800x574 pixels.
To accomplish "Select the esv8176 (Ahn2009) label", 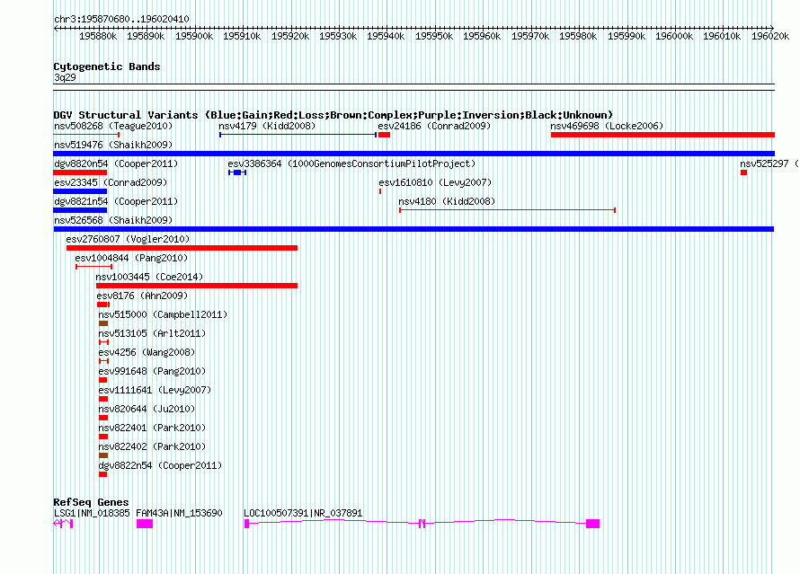I will [142, 296].
